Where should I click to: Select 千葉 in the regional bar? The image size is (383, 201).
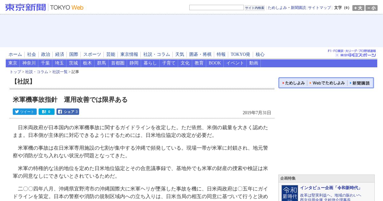[x=45, y=63]
